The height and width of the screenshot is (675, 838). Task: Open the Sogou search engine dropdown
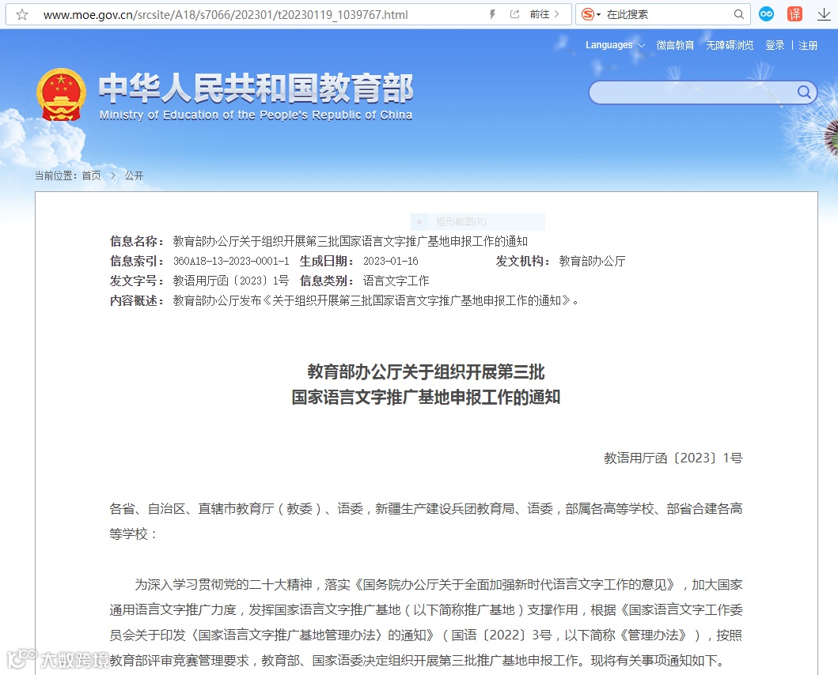click(x=590, y=14)
